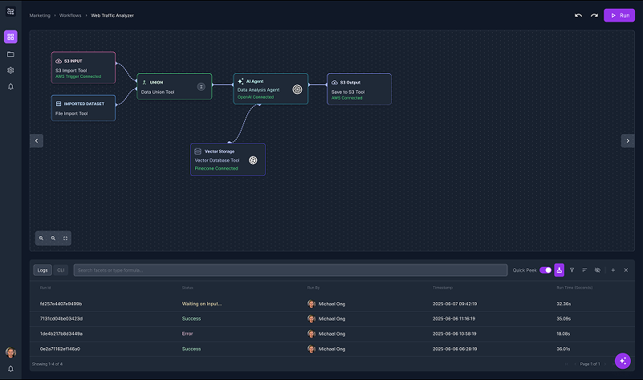Toggle the purple highlighted logs toolbar button
This screenshot has width=643, height=380.
pyautogui.click(x=560, y=270)
